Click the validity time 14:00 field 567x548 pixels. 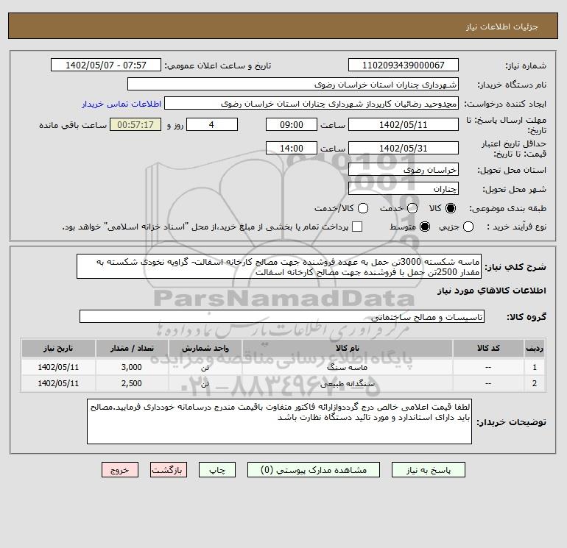292,148
